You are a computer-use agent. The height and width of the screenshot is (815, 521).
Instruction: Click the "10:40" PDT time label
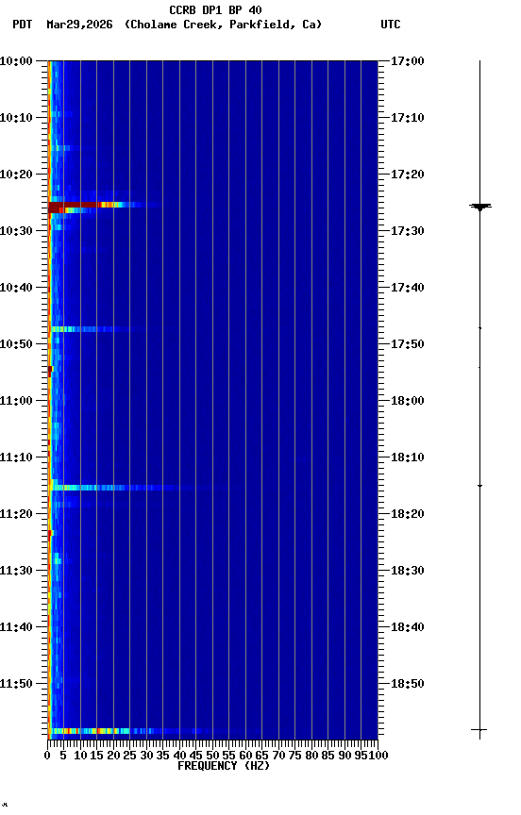coord(16,288)
